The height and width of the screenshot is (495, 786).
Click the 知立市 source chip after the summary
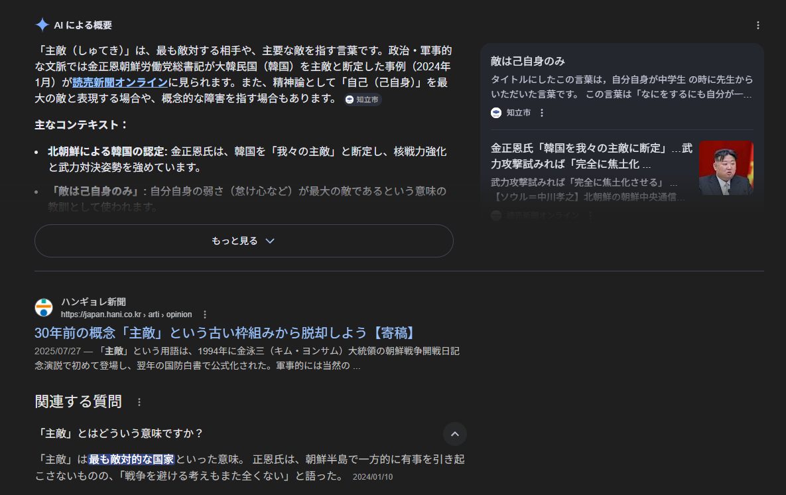click(x=363, y=100)
